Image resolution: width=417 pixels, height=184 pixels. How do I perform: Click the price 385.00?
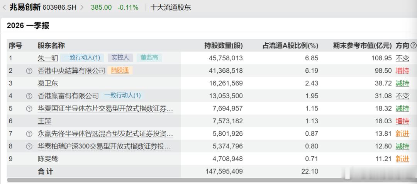[x=101, y=7]
